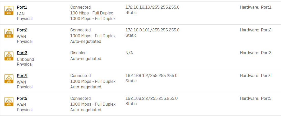
Task: Click the Port4 ethernet interface icon
Action: pos(9,79)
